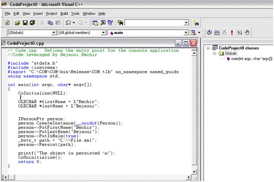Click the Search binoculars icon beside the Find box
Screen dimensions: 274x182
tap(196, 23)
